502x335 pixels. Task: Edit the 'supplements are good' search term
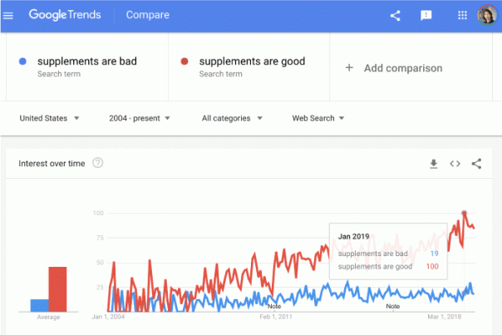[252, 62]
